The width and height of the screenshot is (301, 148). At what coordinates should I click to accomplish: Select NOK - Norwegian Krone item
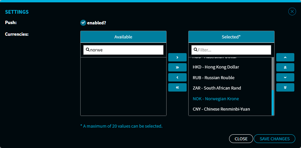coord(216,99)
